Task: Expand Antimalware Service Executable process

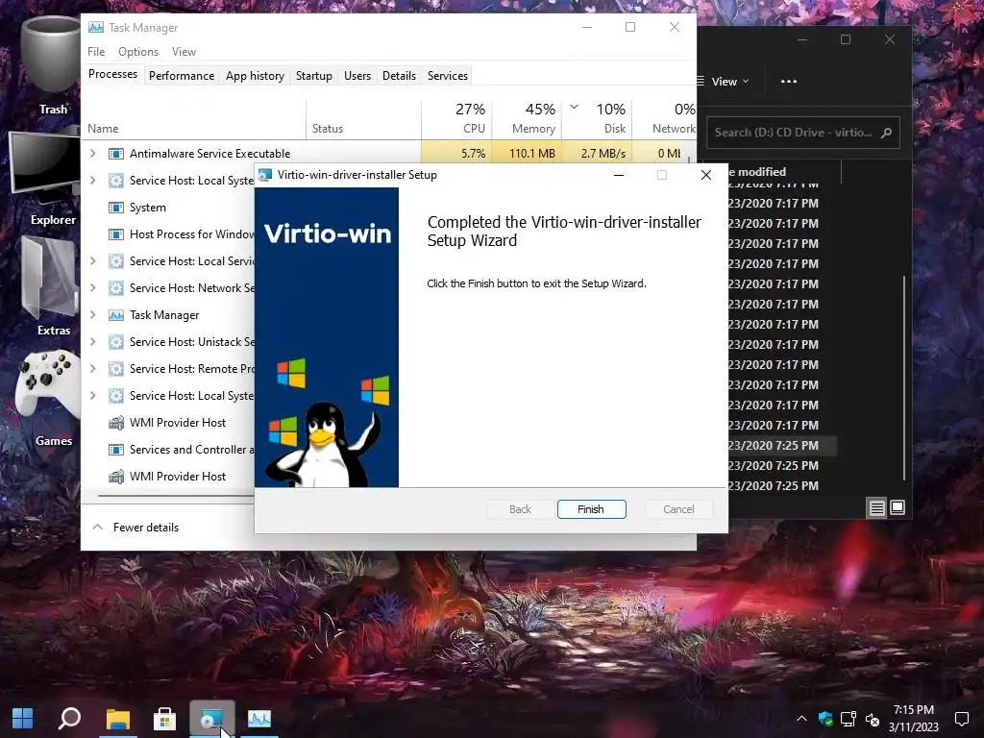Action: click(x=93, y=153)
